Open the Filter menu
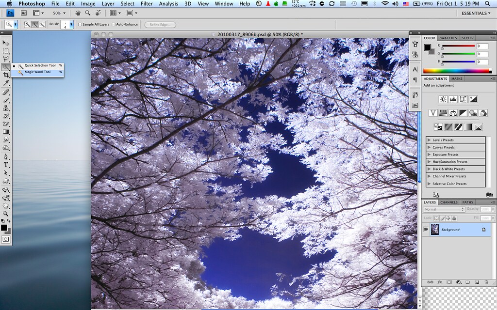 [147, 4]
